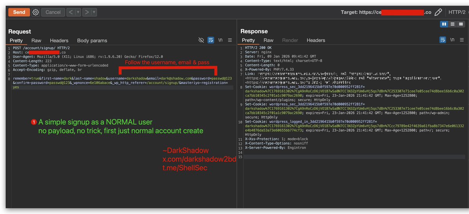Open the Body params tab
Image resolution: width=469 pixels, height=214 pixels.
click(92, 40)
